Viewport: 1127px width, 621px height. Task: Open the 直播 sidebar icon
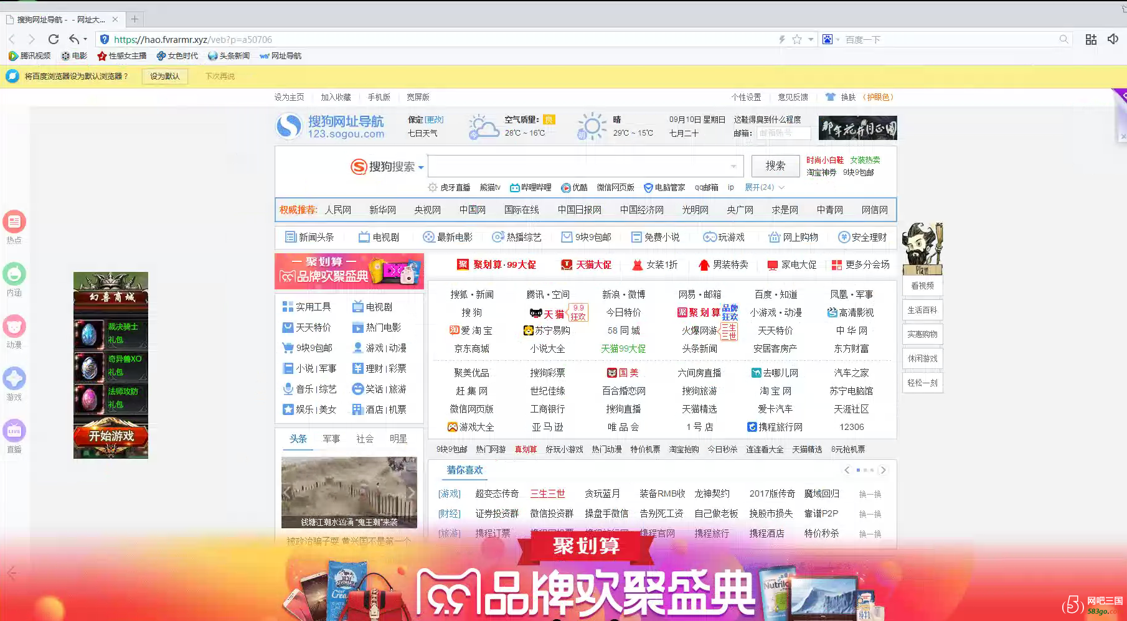coord(14,431)
